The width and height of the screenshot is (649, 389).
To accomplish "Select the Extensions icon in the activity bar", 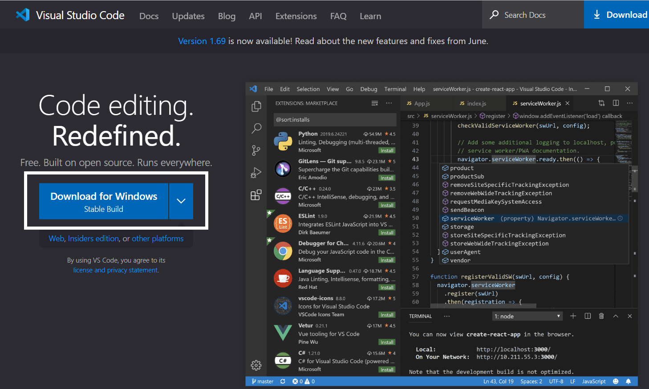I will click(x=256, y=194).
